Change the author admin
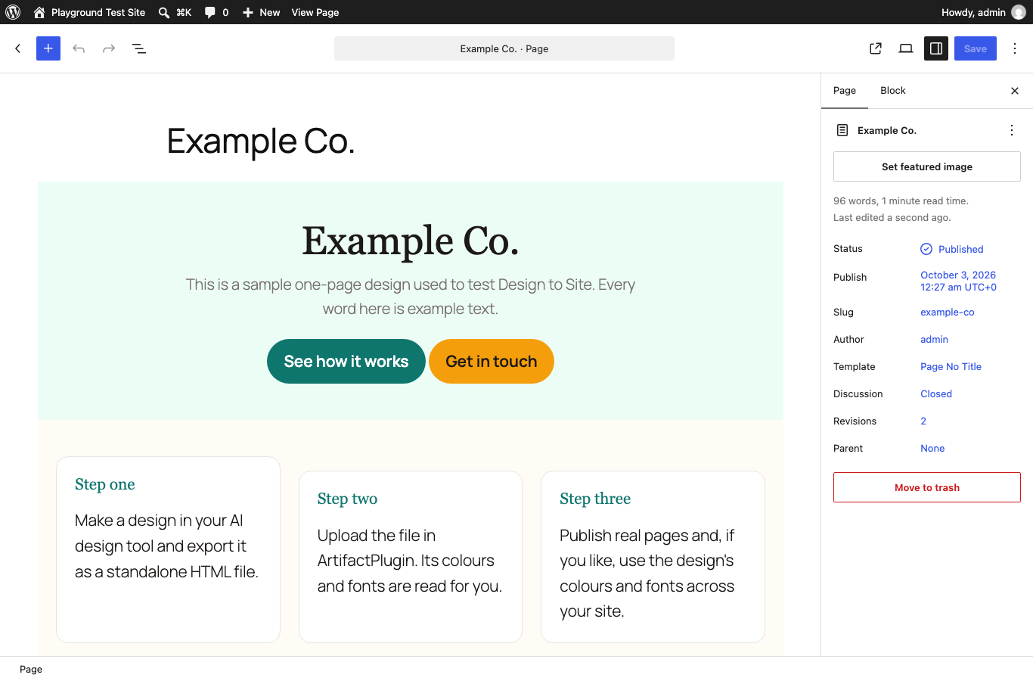 934,339
